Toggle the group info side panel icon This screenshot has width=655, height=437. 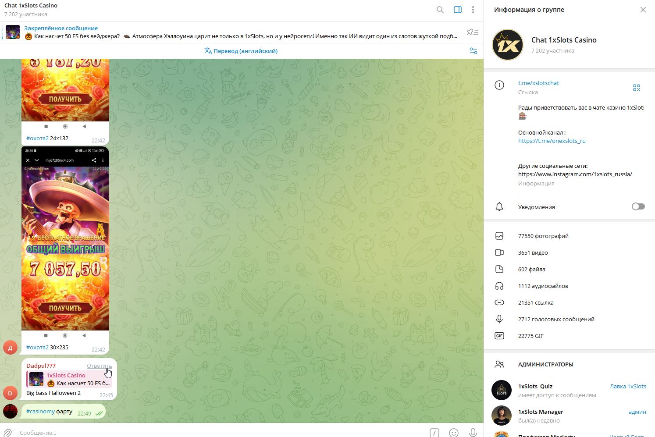click(x=458, y=10)
